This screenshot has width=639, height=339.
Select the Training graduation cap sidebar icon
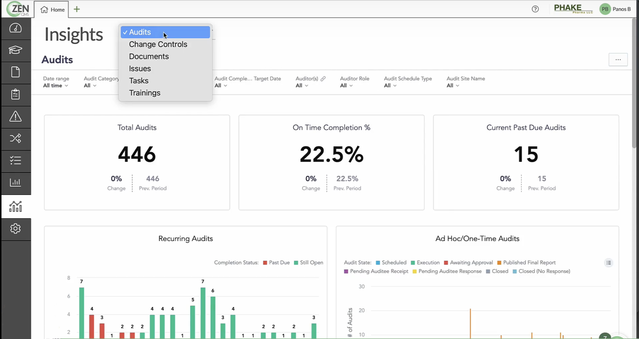pos(16,50)
